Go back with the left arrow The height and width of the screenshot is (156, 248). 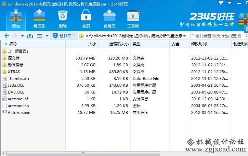tap(7, 36)
